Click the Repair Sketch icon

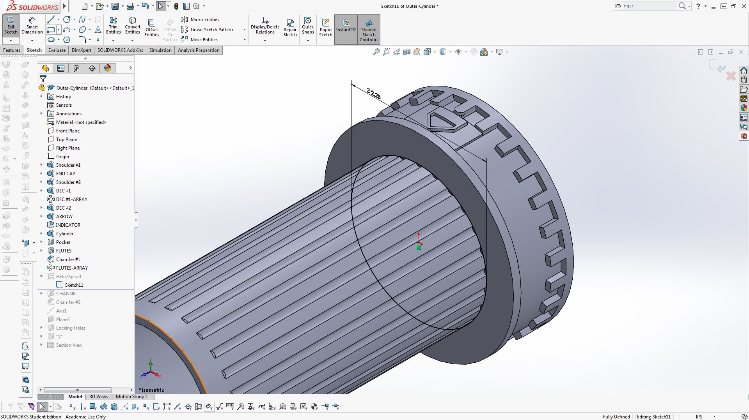290,28
